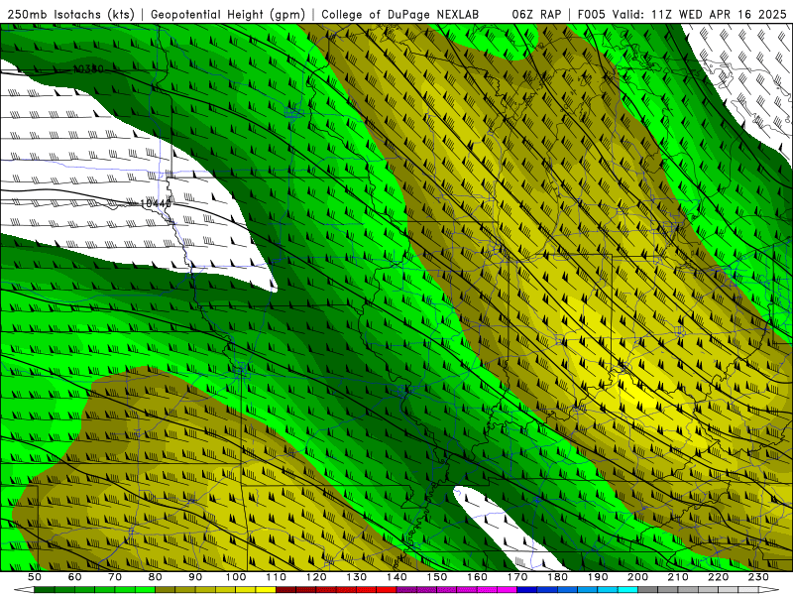
Task: Select the magenta band of the color scale
Action: [x=457, y=590]
